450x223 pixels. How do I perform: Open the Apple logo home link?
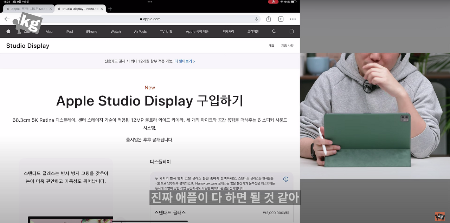[8, 31]
